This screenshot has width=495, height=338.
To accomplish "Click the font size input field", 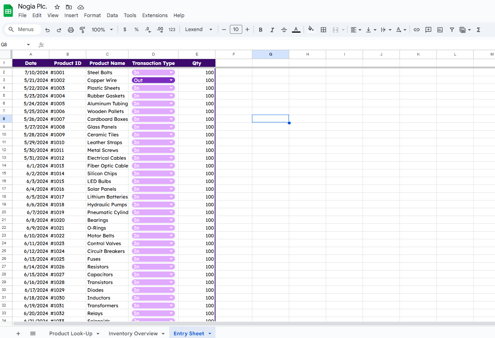I will [236, 30].
